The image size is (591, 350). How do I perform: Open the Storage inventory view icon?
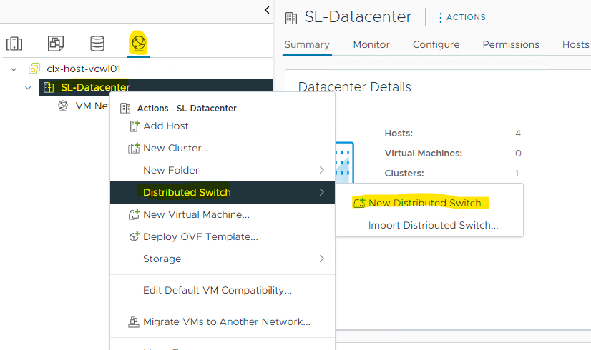pyautogui.click(x=97, y=44)
